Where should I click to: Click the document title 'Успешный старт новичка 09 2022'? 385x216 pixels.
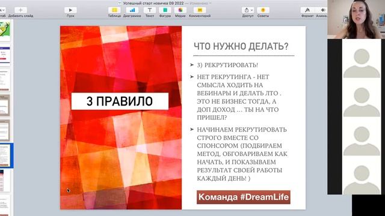pos(153,4)
